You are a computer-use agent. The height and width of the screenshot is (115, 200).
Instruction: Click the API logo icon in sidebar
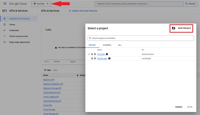(x=5, y=11)
